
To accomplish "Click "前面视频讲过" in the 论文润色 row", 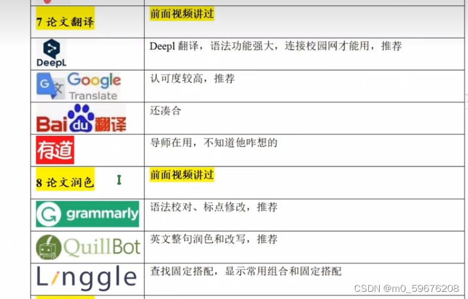I will tap(182, 175).
